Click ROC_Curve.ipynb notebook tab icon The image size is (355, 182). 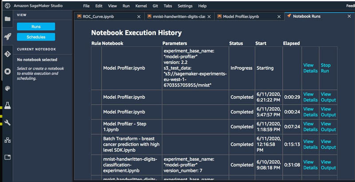point(79,16)
